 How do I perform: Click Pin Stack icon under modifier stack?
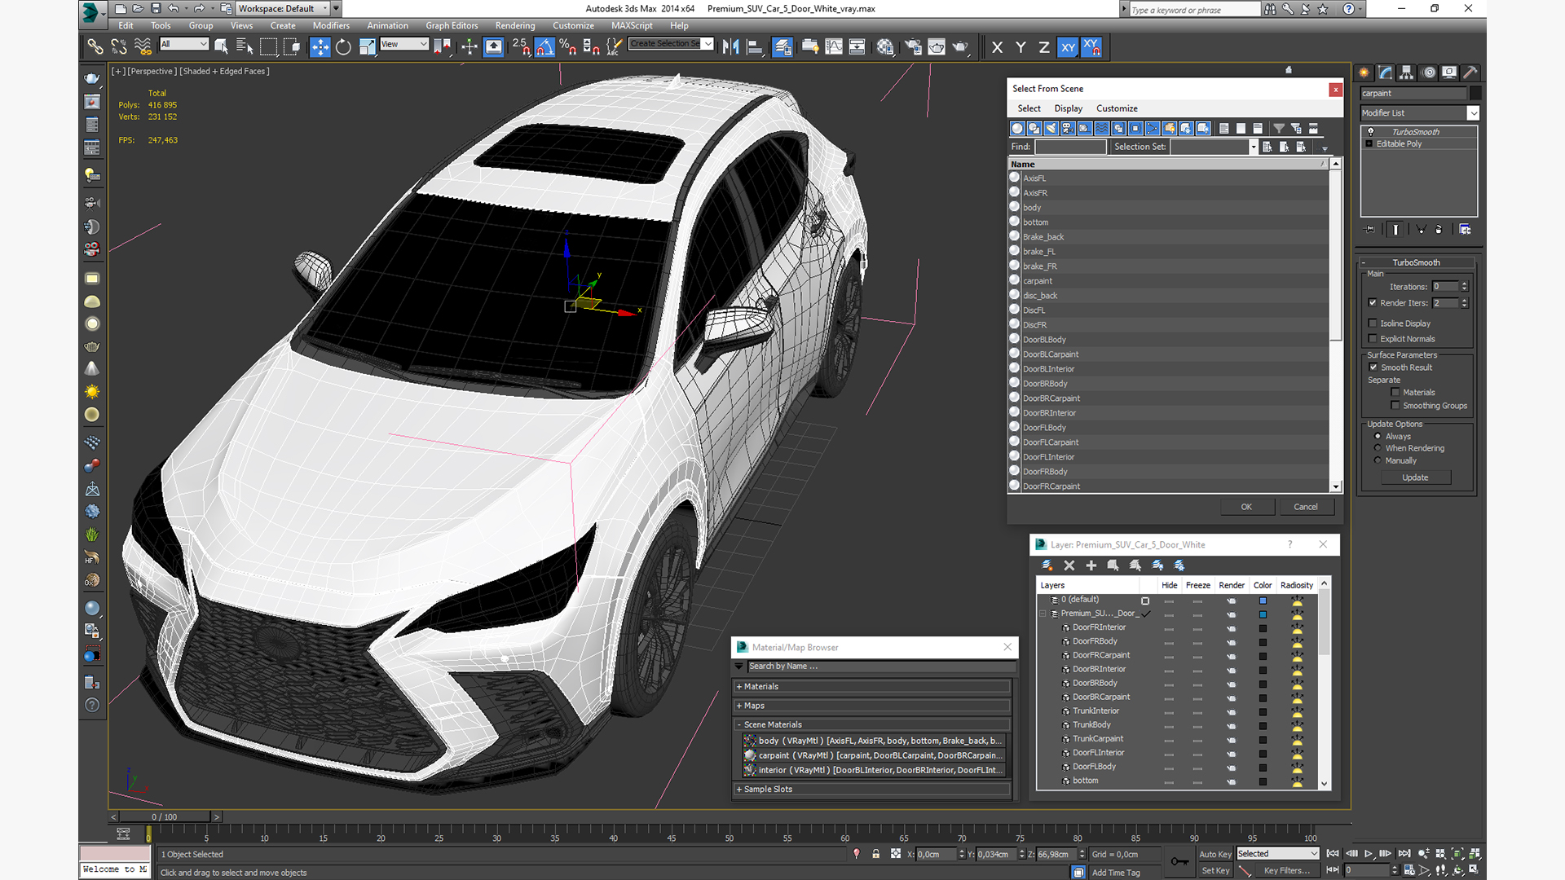[x=1369, y=230]
